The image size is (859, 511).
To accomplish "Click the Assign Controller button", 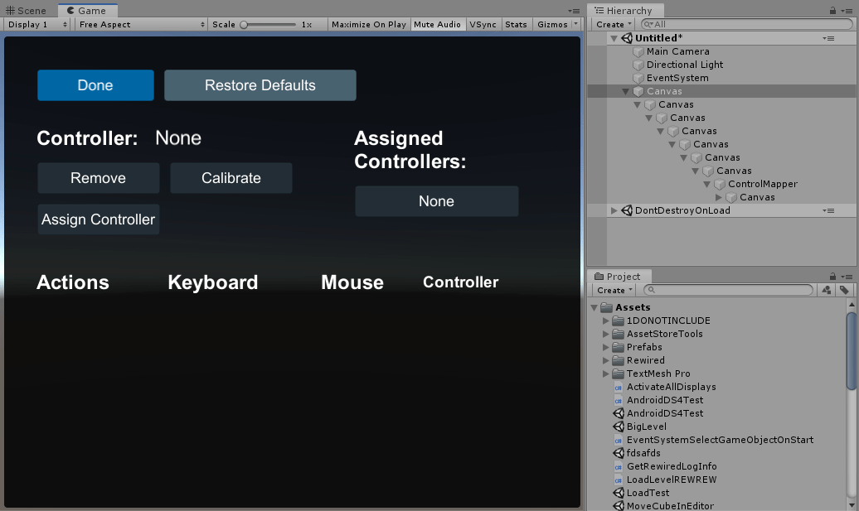I will 98,219.
